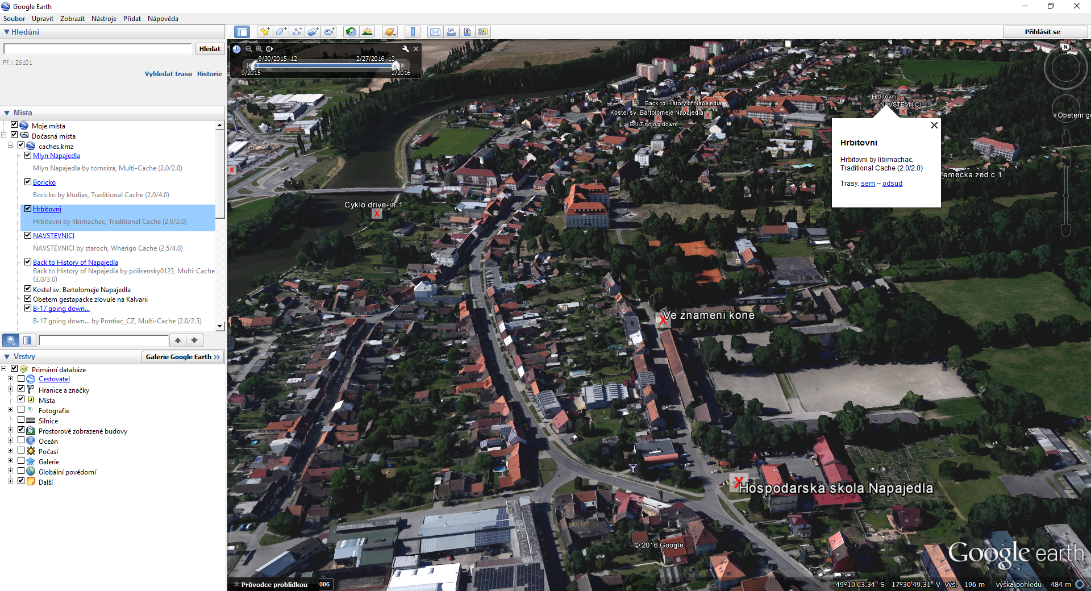Enable the Silnice roads layer
This screenshot has height=591, width=1091.
(21, 420)
